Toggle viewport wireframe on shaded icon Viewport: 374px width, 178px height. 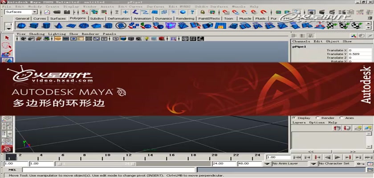131,38
